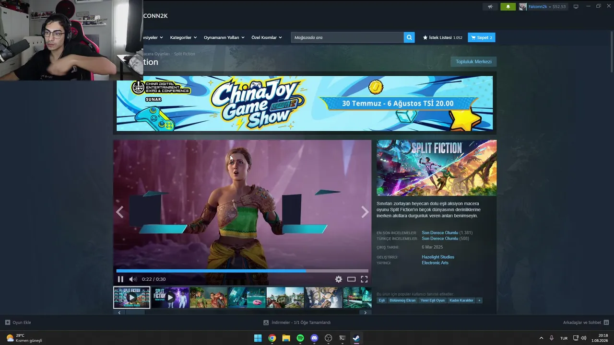The image size is (614, 345).
Task: Open the terminal app on taskbar
Action: 342,338
